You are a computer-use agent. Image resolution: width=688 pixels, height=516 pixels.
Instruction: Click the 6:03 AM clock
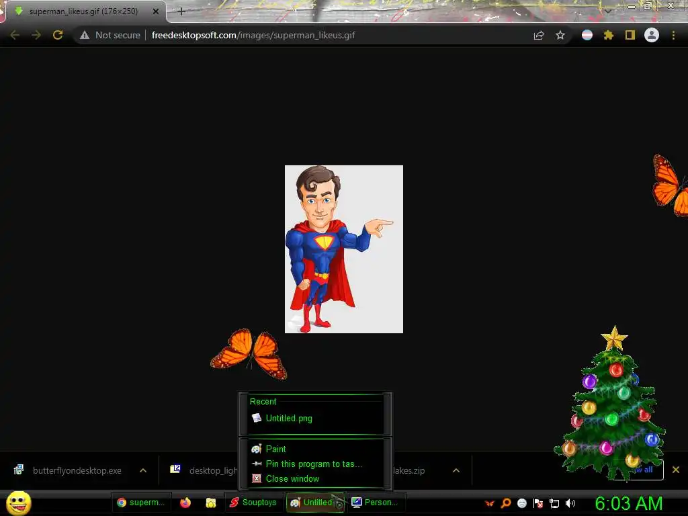tap(628, 503)
